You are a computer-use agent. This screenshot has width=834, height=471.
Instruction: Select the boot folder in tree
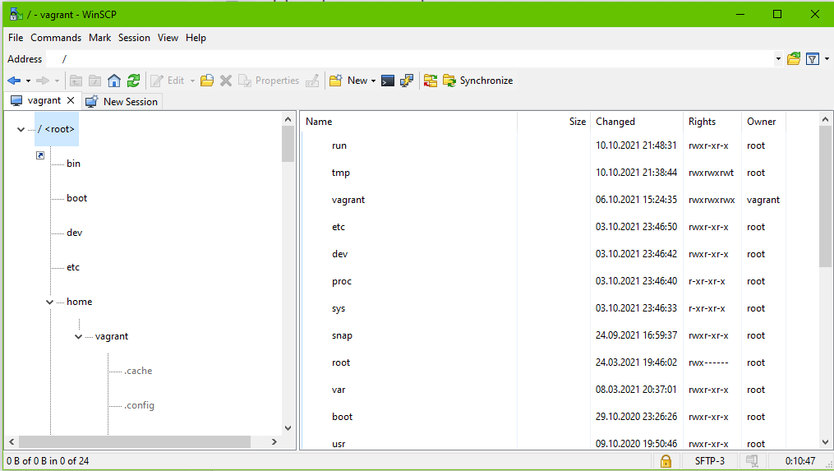pos(76,198)
